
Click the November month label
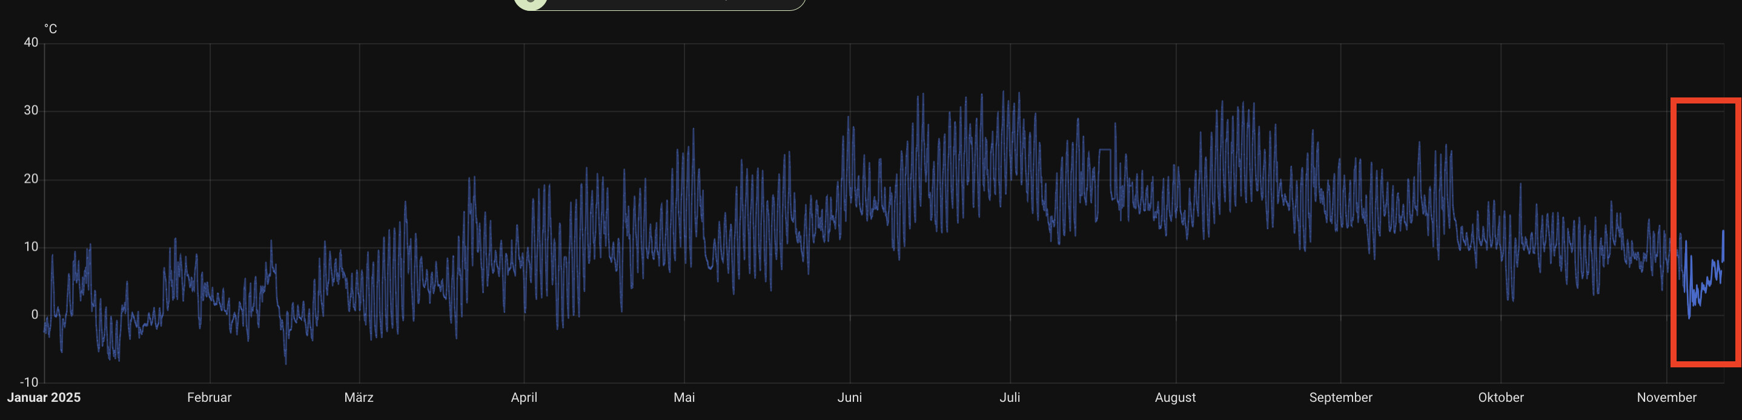(x=1666, y=398)
